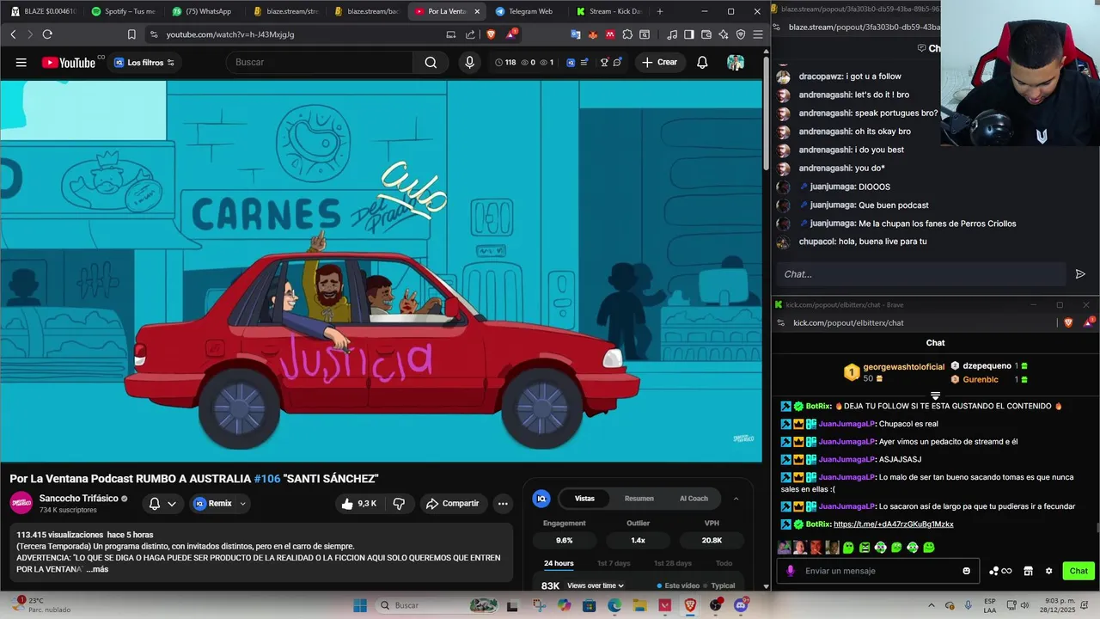The image size is (1100, 619).
Task: Select the AI Coach tab
Action: (694, 499)
